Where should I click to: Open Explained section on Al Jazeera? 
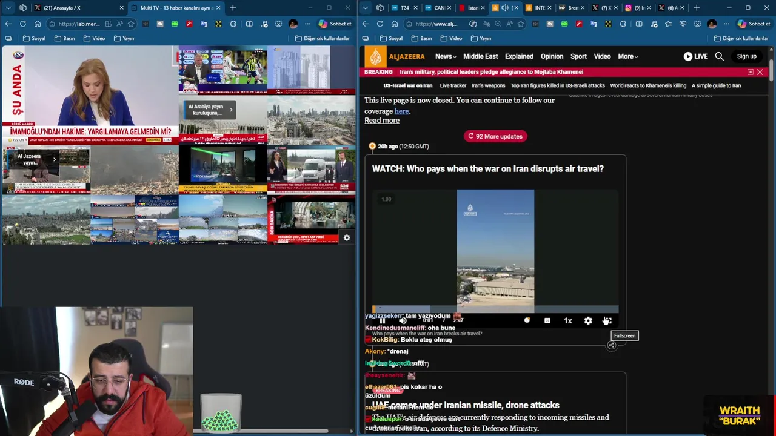click(x=519, y=56)
